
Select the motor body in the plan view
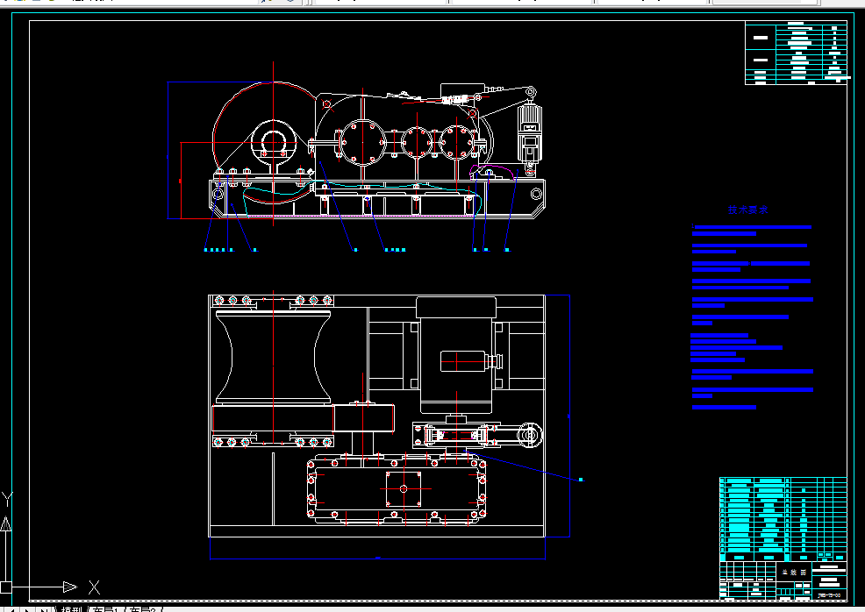pos(456,355)
